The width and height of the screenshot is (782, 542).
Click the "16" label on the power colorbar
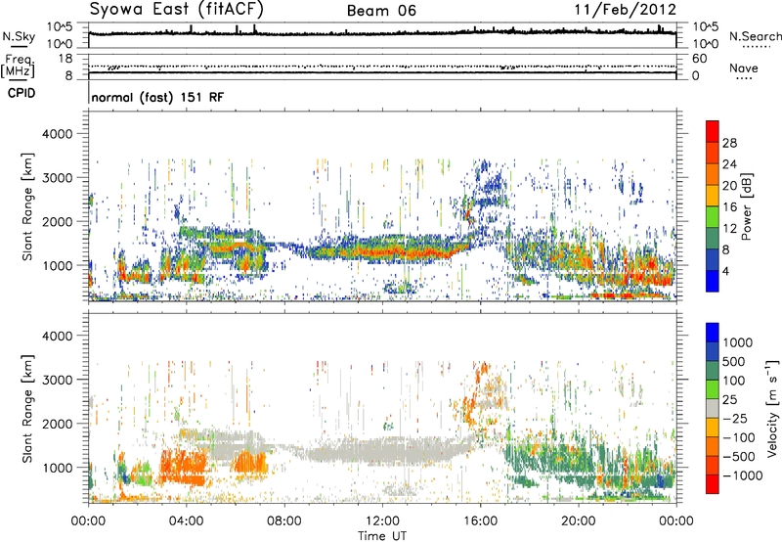click(729, 207)
